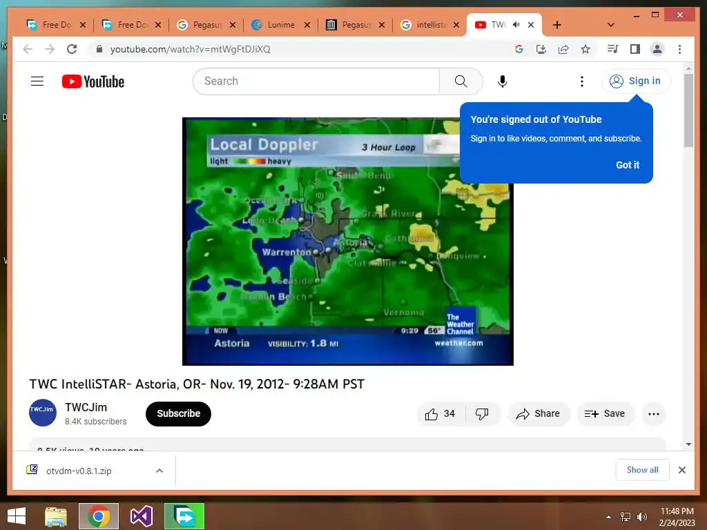Click the Local Doppler video player

348,241
